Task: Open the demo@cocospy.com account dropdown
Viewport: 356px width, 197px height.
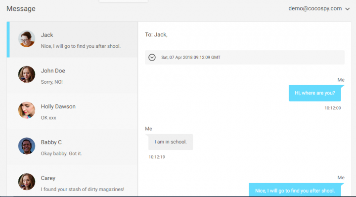Action: (314, 8)
